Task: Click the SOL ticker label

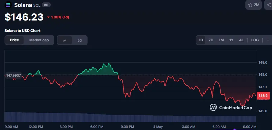Action: [x=37, y=5]
